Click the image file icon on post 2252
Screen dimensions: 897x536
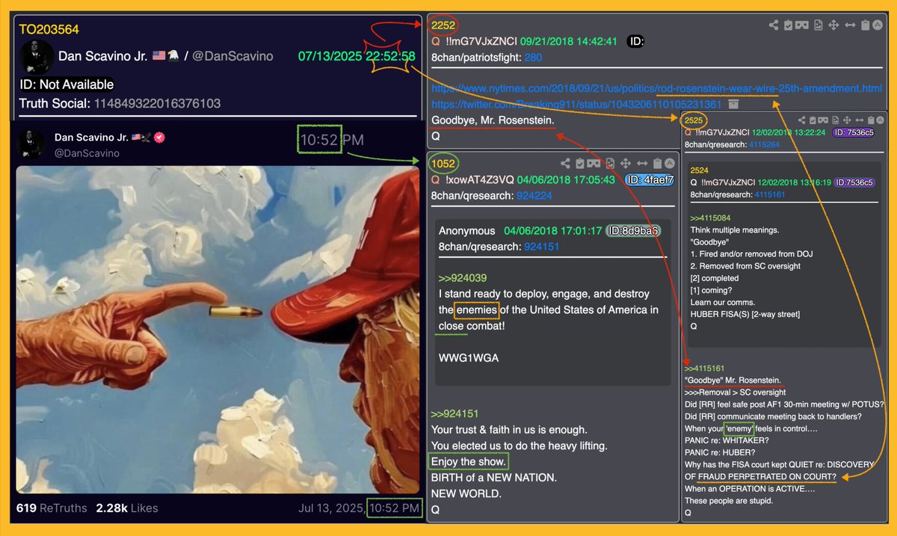tap(819, 25)
